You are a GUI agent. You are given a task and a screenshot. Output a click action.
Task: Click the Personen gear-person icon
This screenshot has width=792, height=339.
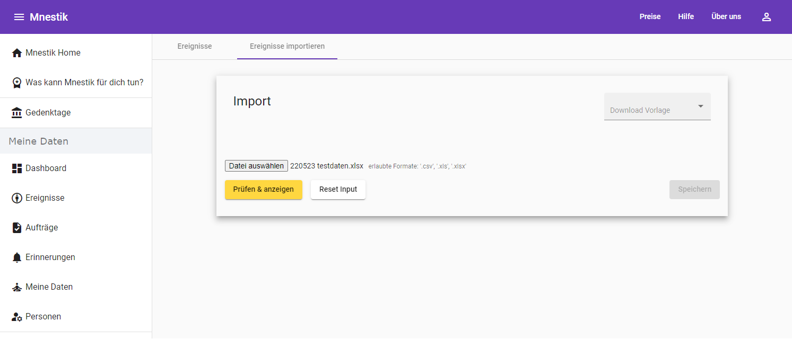click(x=17, y=317)
